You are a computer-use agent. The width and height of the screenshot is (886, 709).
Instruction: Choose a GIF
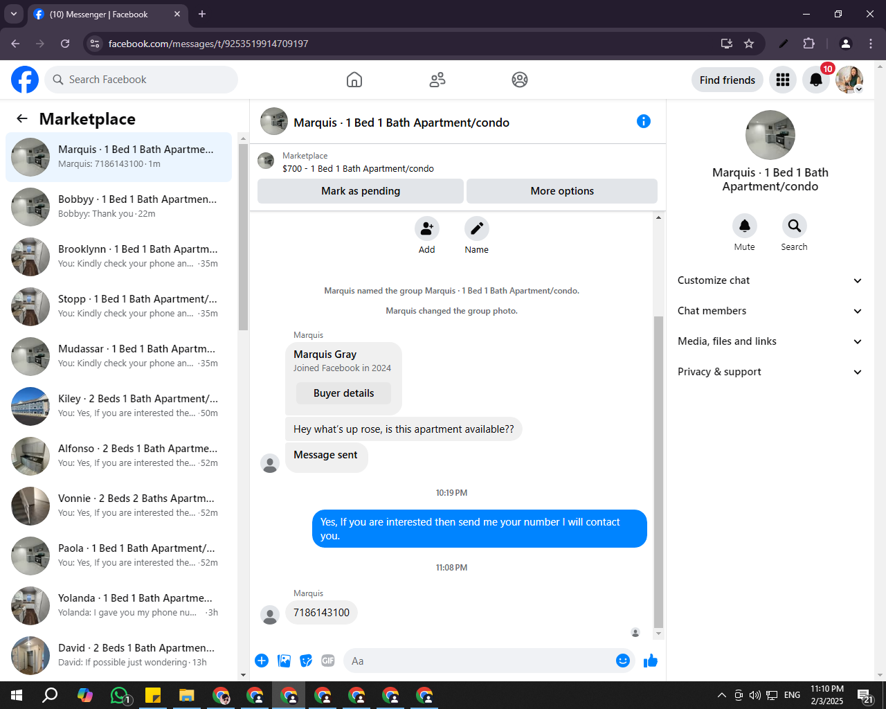click(x=328, y=661)
